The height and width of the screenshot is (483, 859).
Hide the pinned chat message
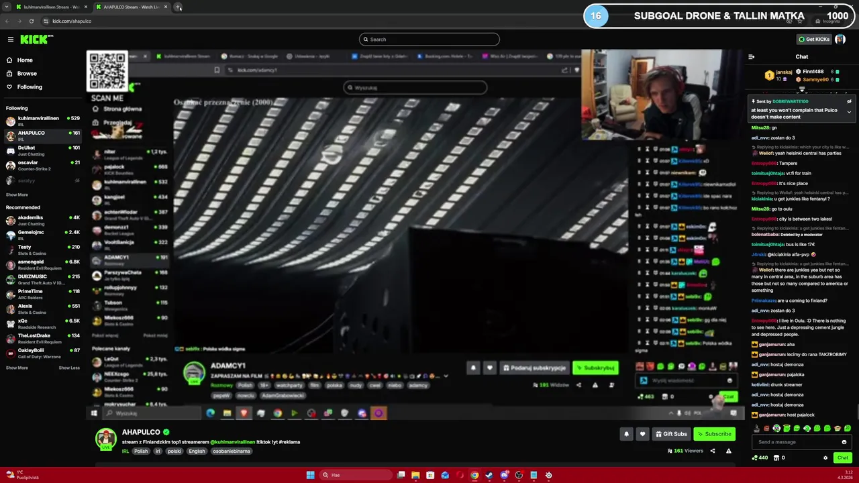click(849, 101)
